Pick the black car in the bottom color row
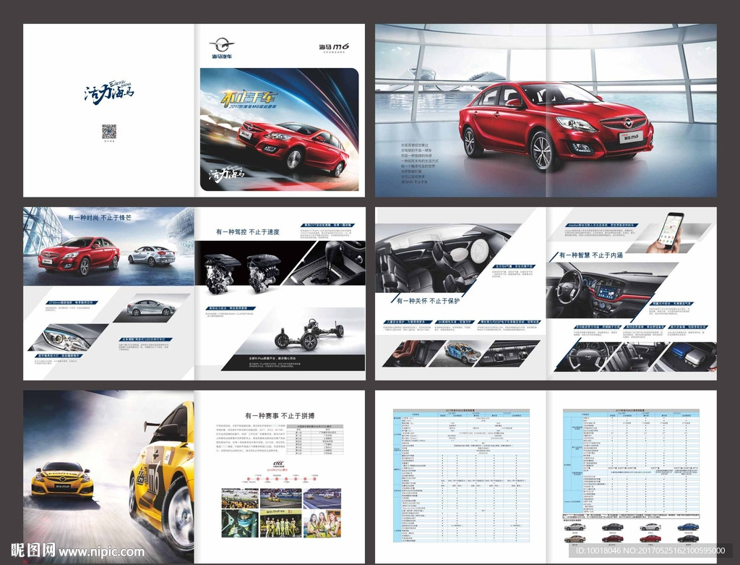 688,538
